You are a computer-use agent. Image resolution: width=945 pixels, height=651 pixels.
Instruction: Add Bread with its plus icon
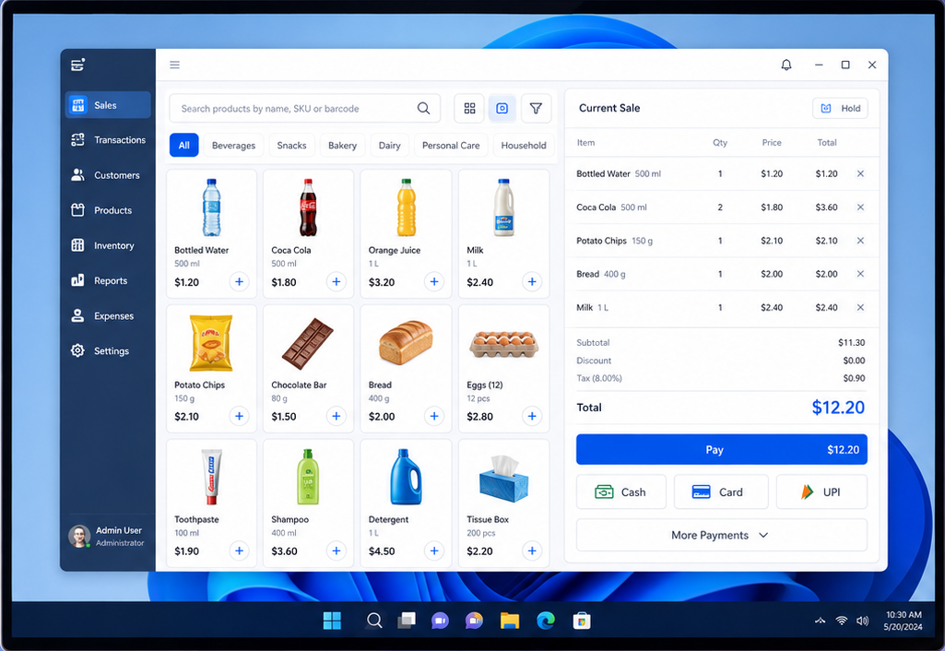tap(434, 416)
